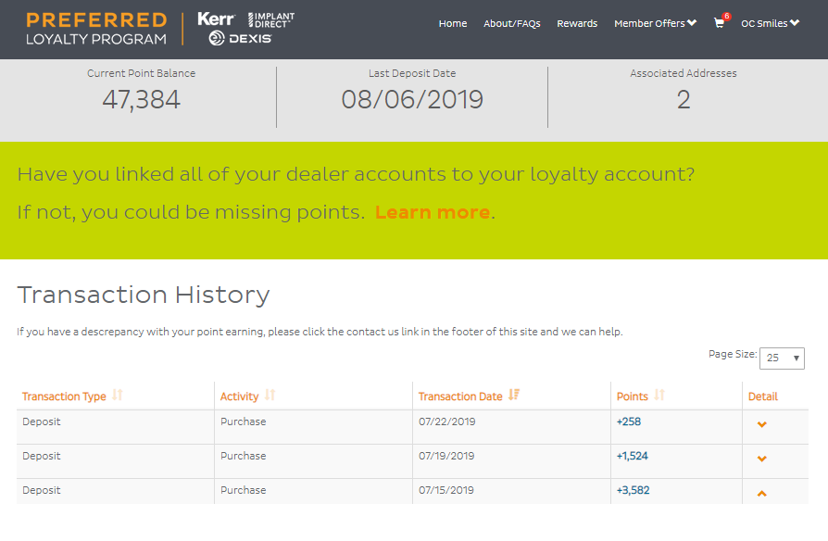Click the +258 points link
The height and width of the screenshot is (541, 828).
[629, 421]
